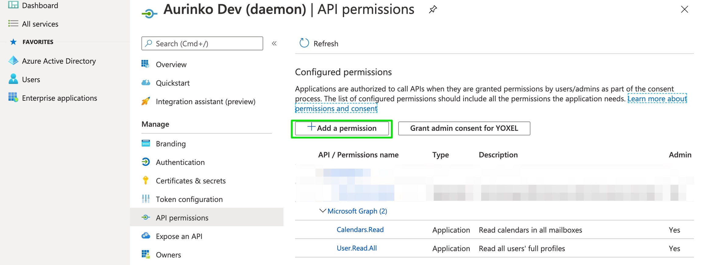
Task: Click the Users person icon
Action: (13, 79)
